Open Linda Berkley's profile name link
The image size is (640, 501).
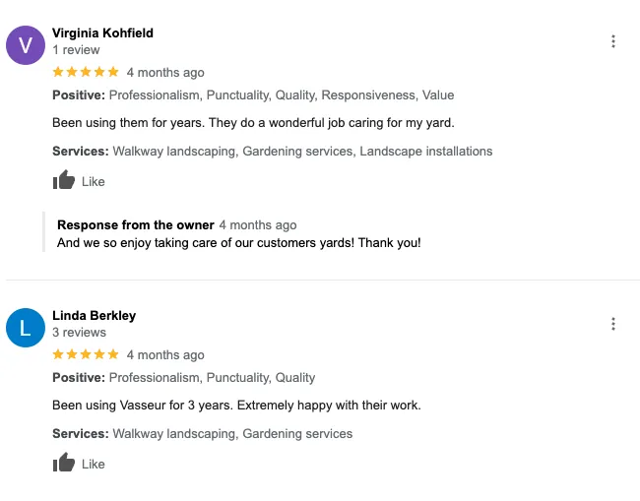[94, 315]
